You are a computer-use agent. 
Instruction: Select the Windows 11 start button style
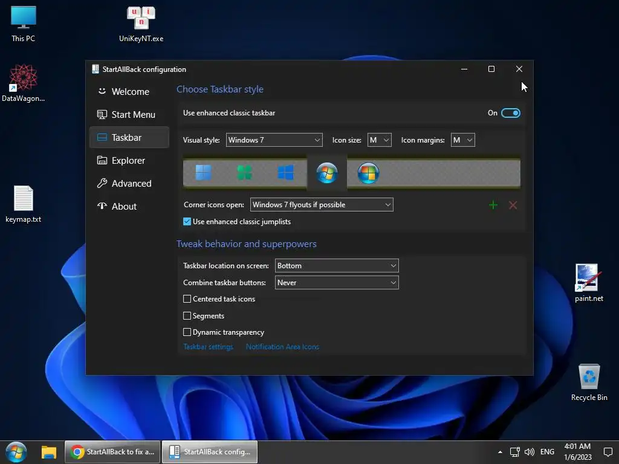pyautogui.click(x=203, y=173)
